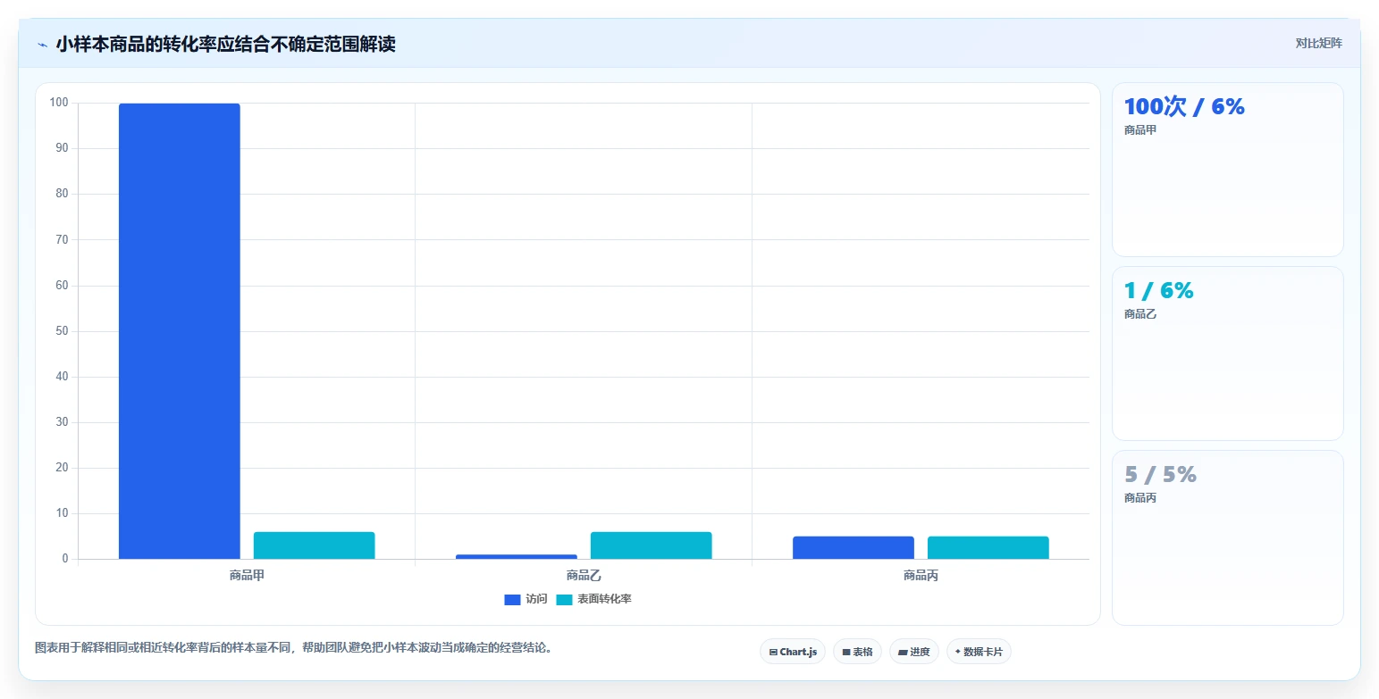
Task: Click the blue 访问 legend swatch
Action: pos(512,600)
